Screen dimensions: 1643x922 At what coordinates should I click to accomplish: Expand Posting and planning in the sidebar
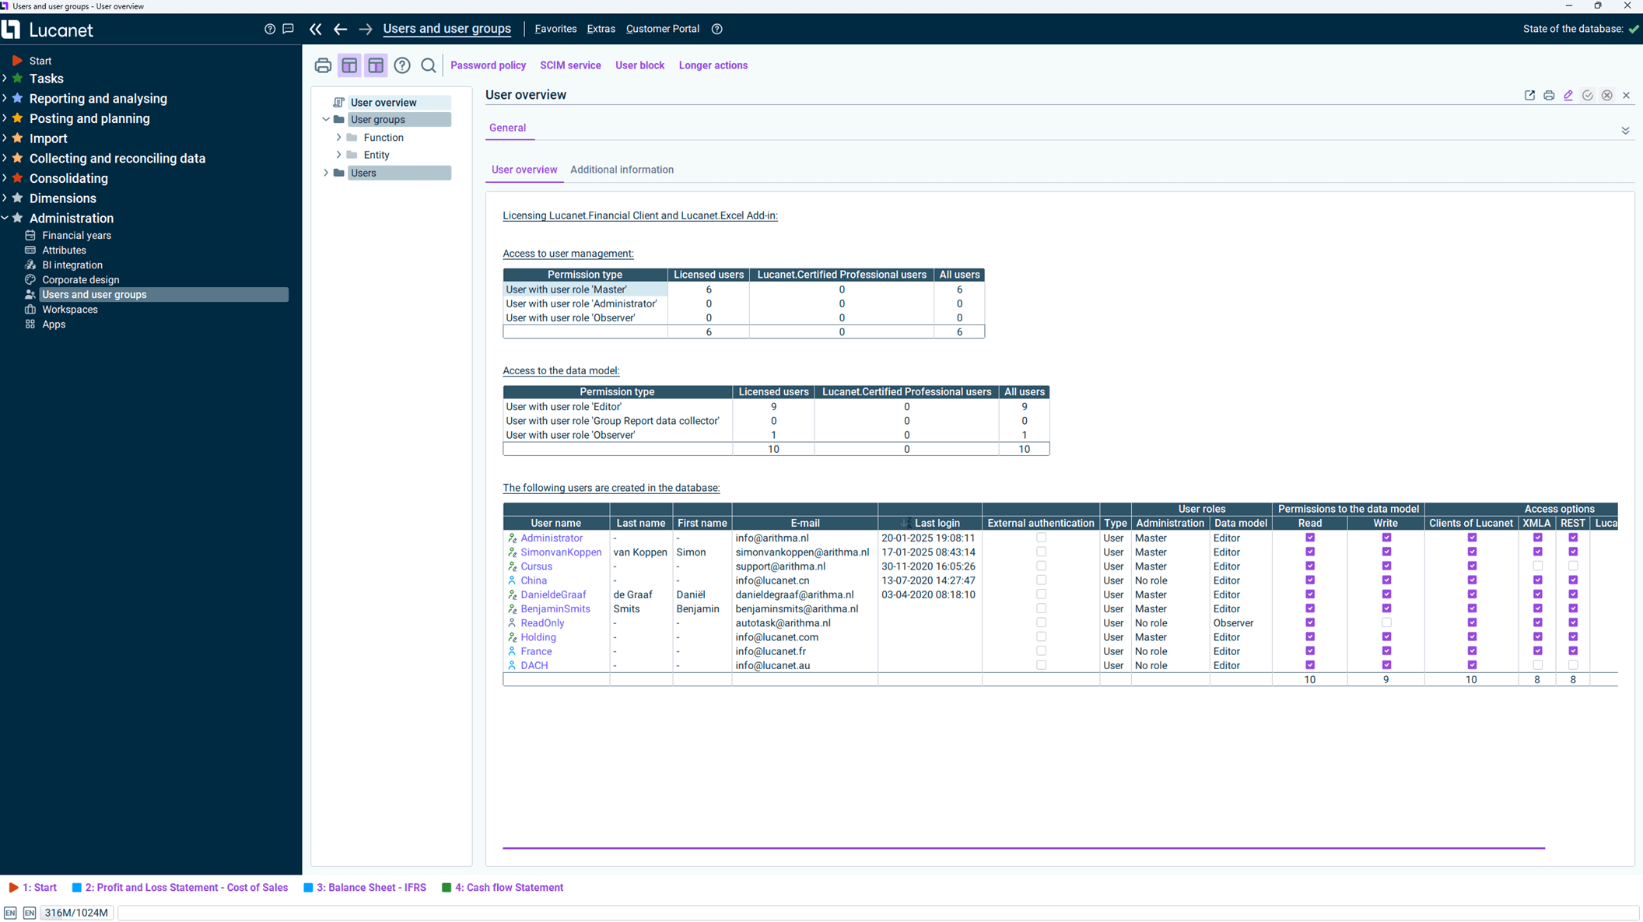[x=5, y=118]
